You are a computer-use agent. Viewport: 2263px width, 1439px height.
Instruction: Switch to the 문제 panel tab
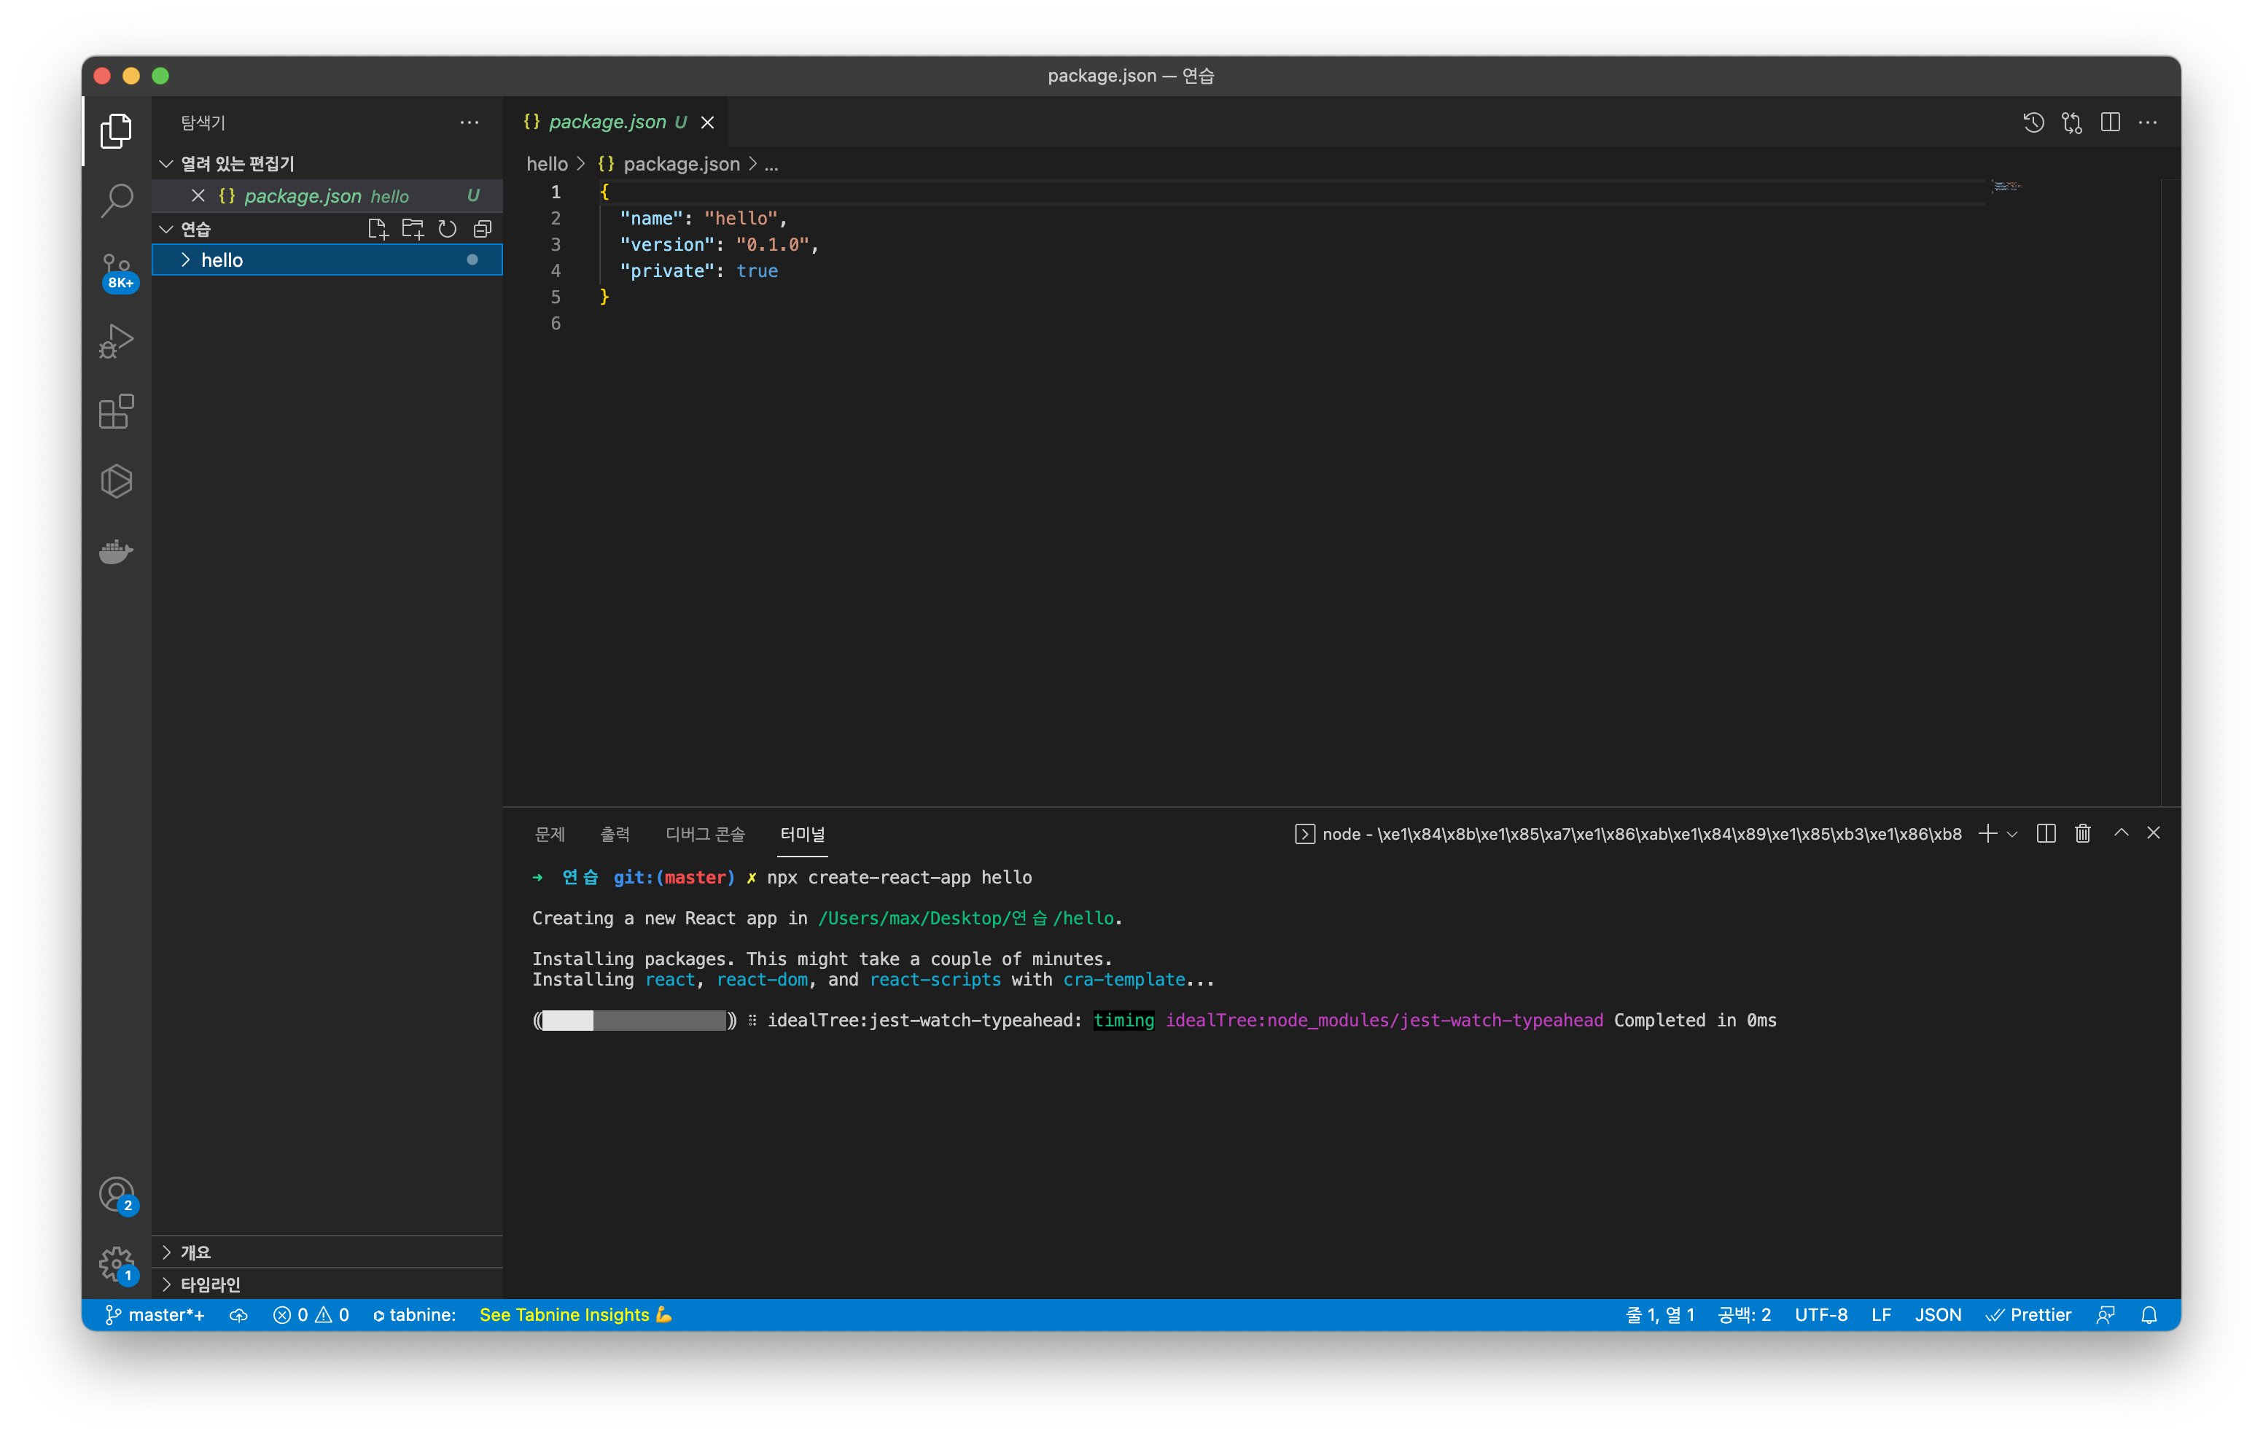550,834
